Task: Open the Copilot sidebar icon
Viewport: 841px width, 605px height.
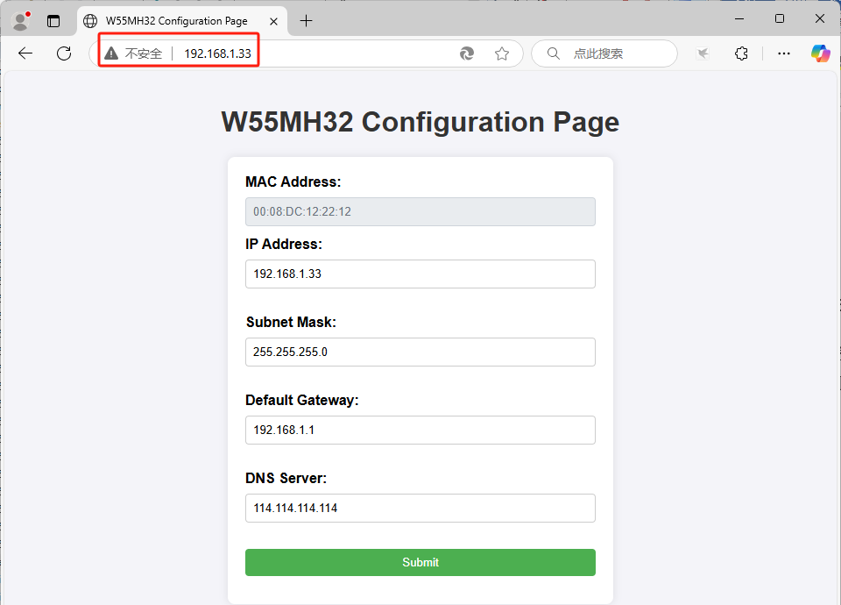Action: pyautogui.click(x=820, y=53)
